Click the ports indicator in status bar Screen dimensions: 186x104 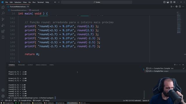tap(15, 101)
